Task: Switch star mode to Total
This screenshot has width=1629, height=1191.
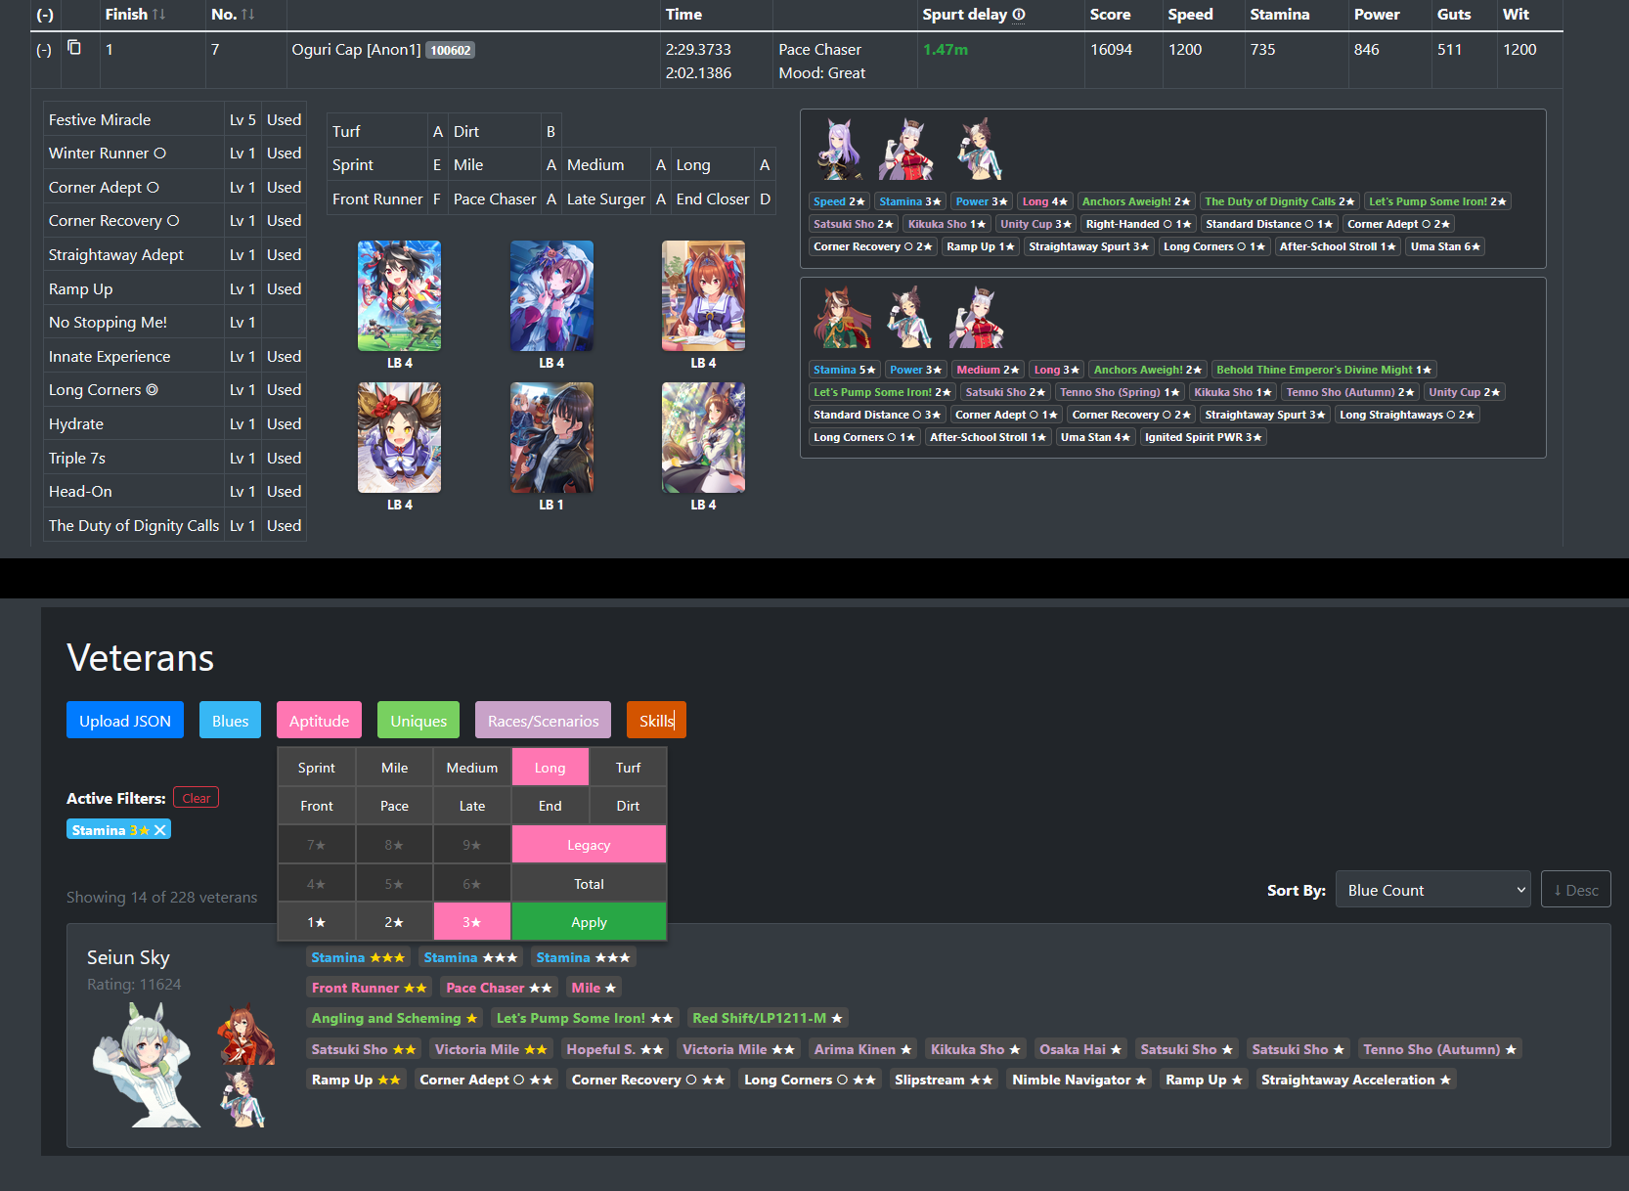Action: pos(589,884)
